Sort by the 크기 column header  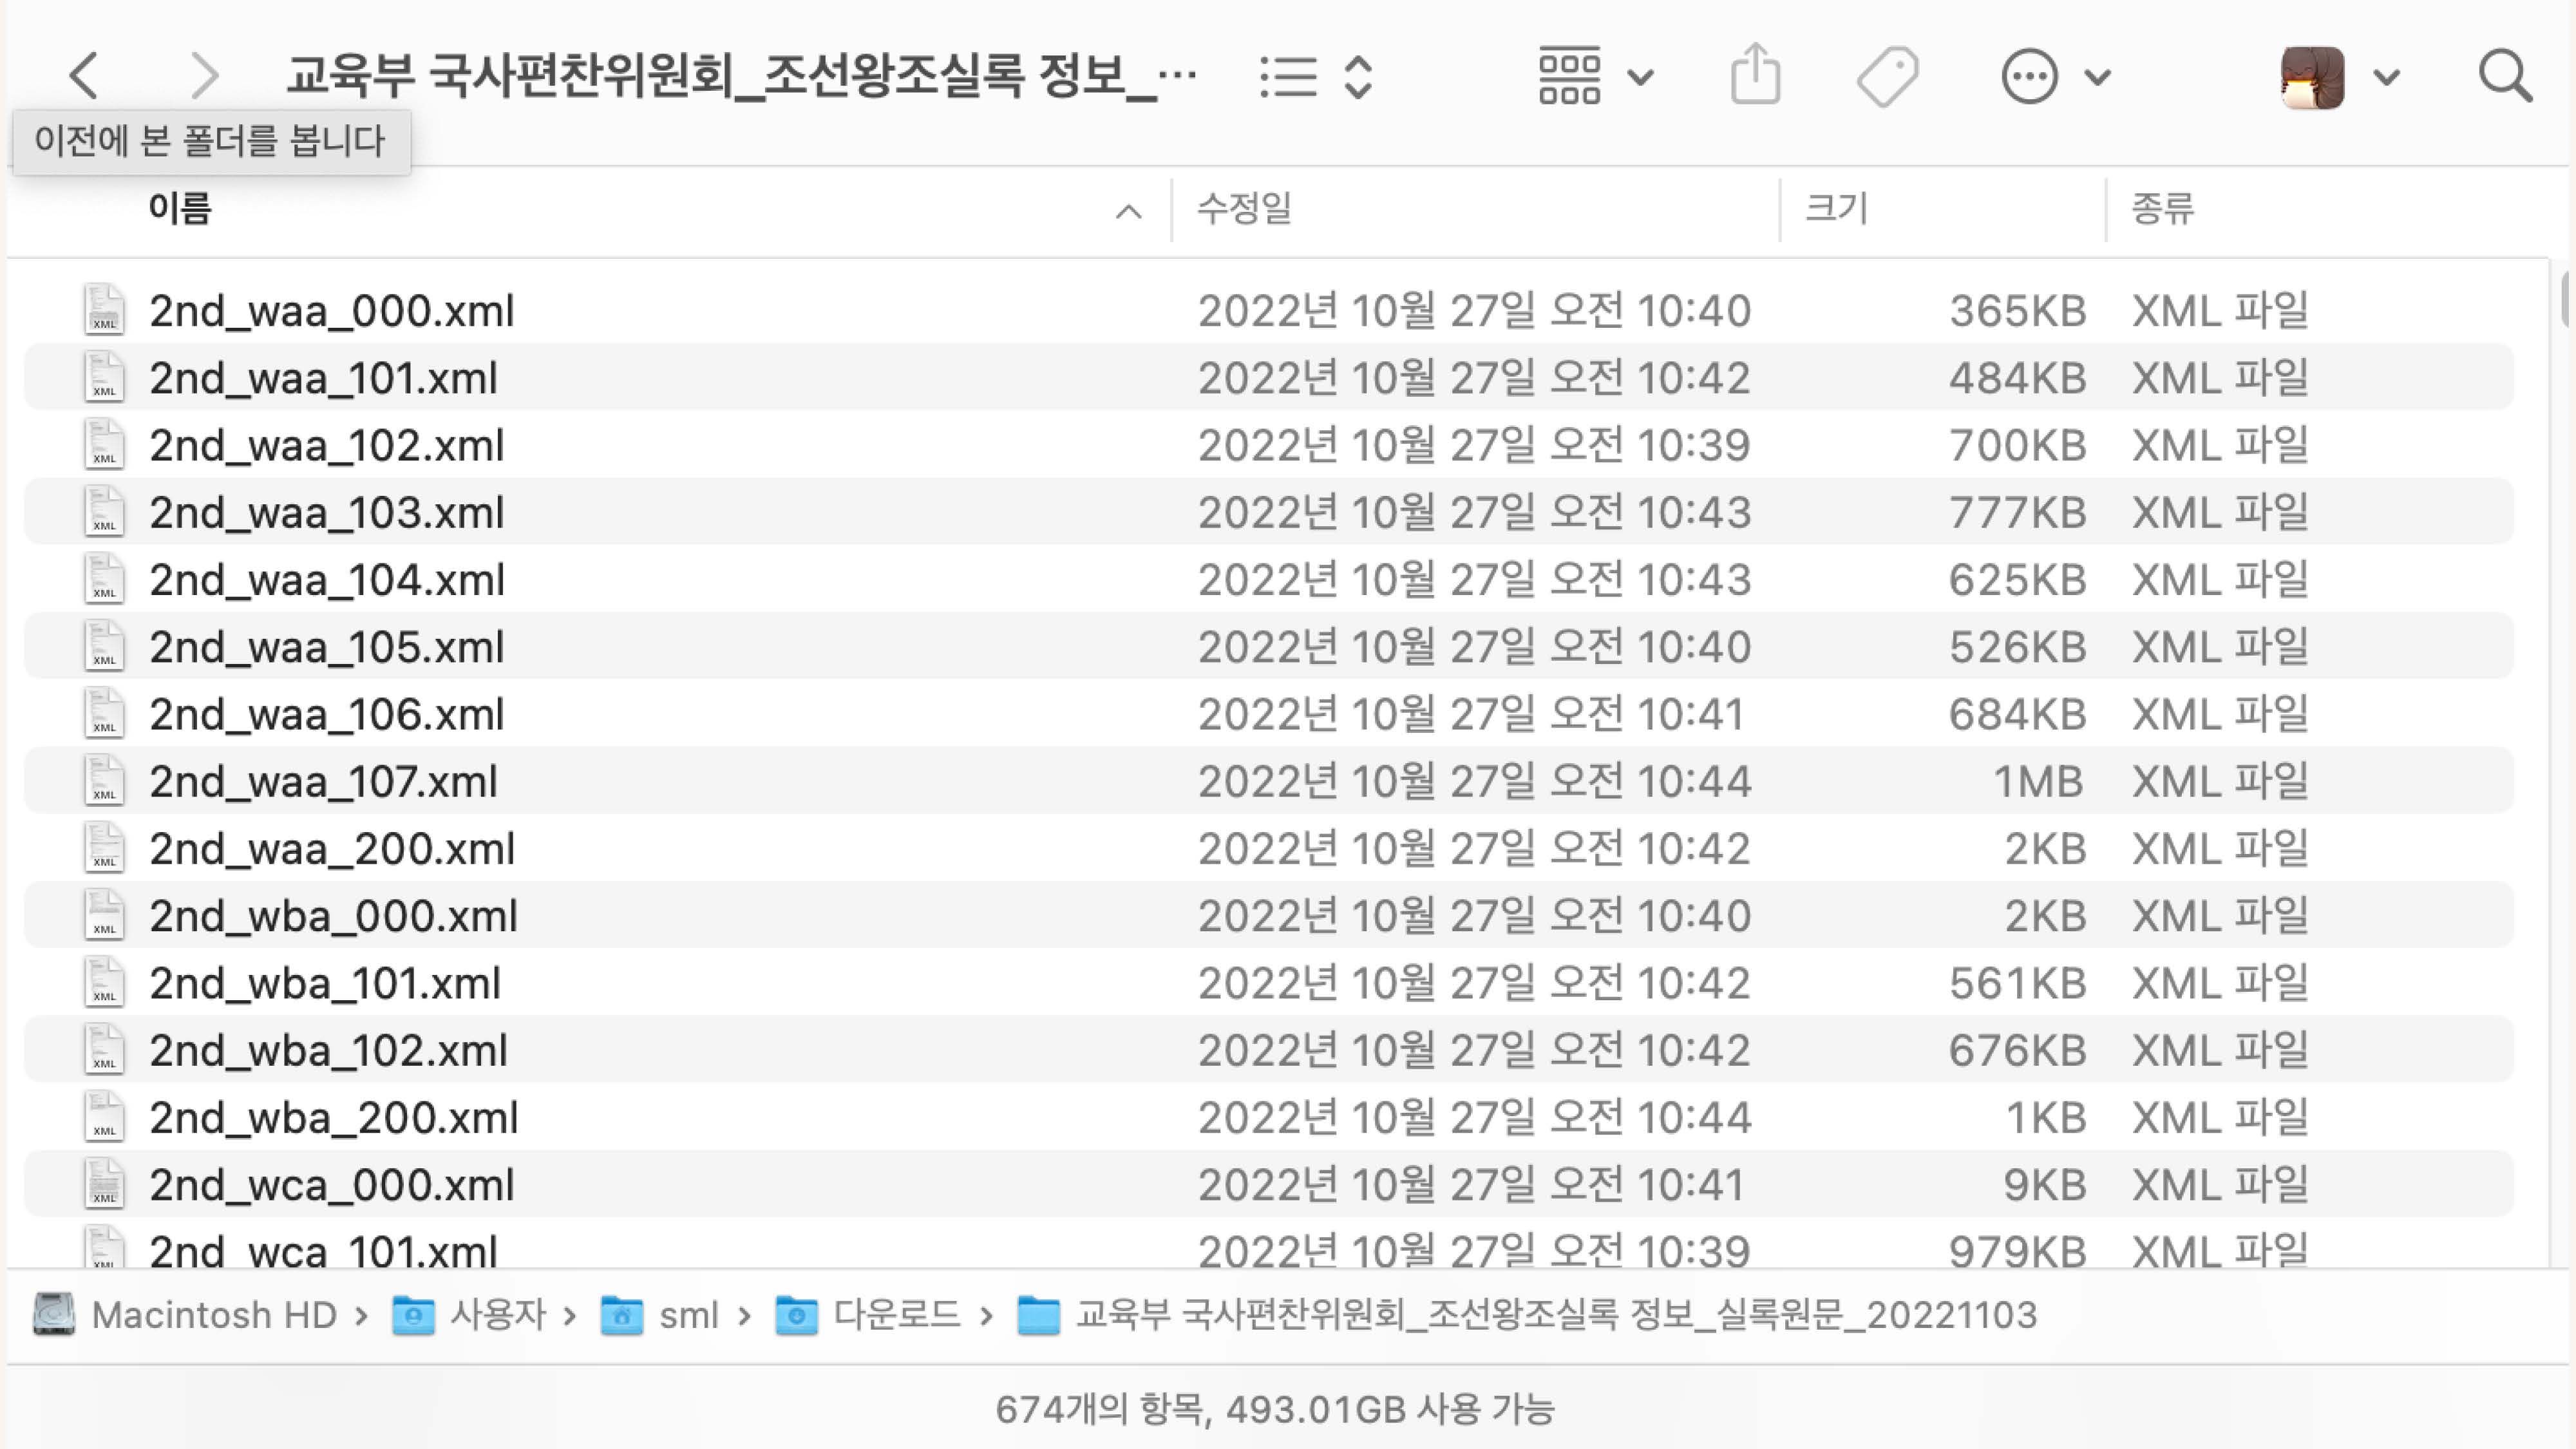1836,209
